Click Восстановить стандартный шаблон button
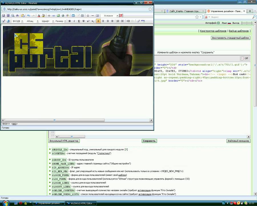Screen dimensions: 257x206 230,38
